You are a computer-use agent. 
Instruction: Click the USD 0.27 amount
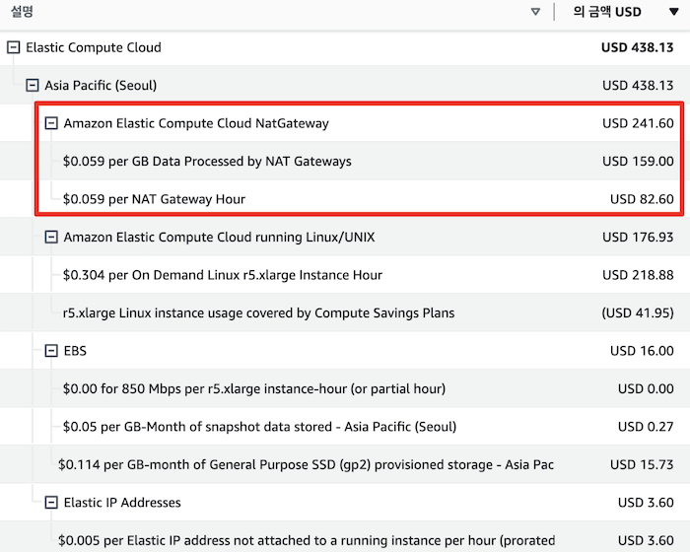pos(646,427)
